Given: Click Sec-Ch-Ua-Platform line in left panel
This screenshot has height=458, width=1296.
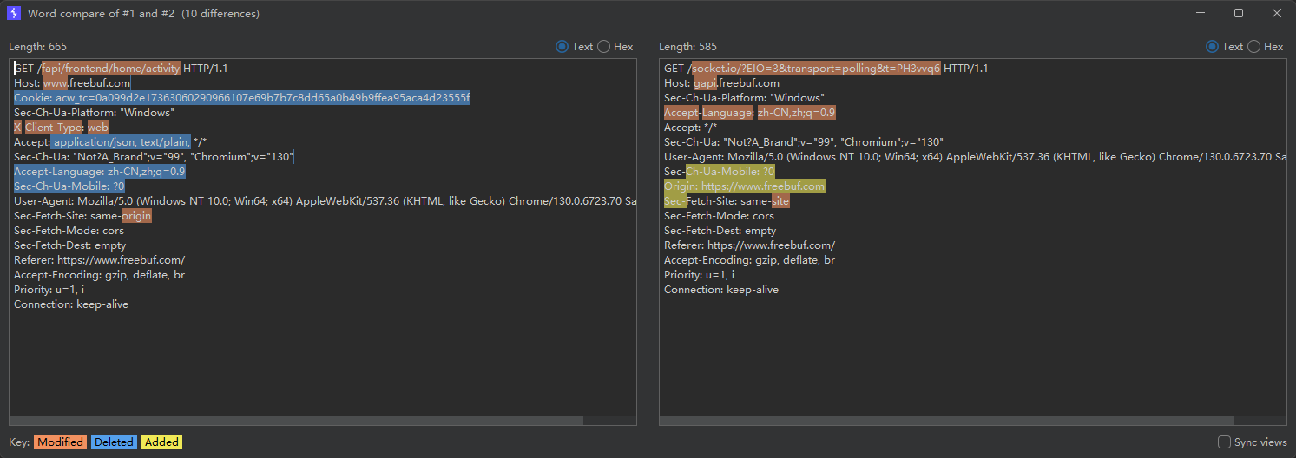Looking at the screenshot, I should (94, 113).
